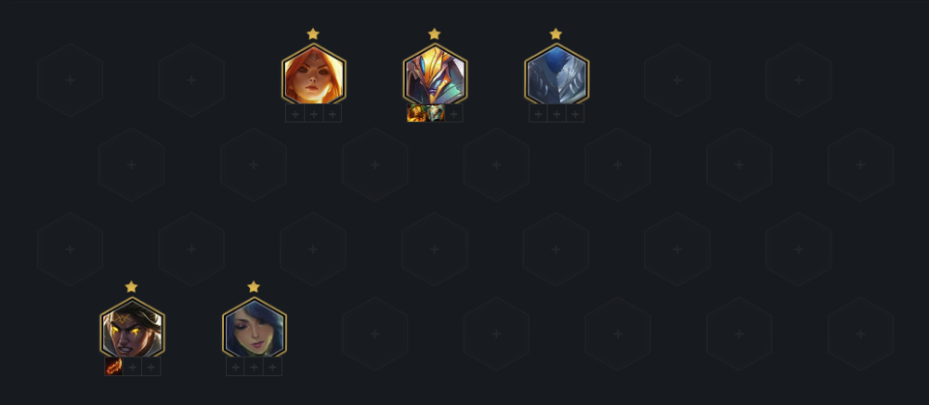Click the empty bottom-right corner board hexagon
This screenshot has height=405, width=929.
860,334
